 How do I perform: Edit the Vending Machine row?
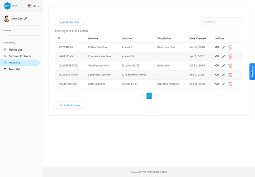223,65
